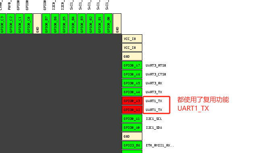The height and width of the screenshot is (153, 256).
Task: Select the GPIO0_C3 pin
Action: 3,23
